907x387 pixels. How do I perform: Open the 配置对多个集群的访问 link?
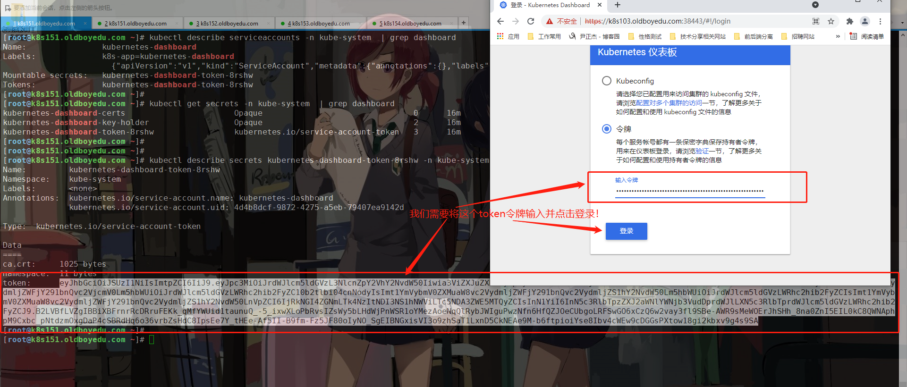point(669,103)
